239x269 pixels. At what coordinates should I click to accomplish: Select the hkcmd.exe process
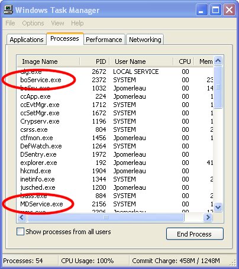(35, 171)
